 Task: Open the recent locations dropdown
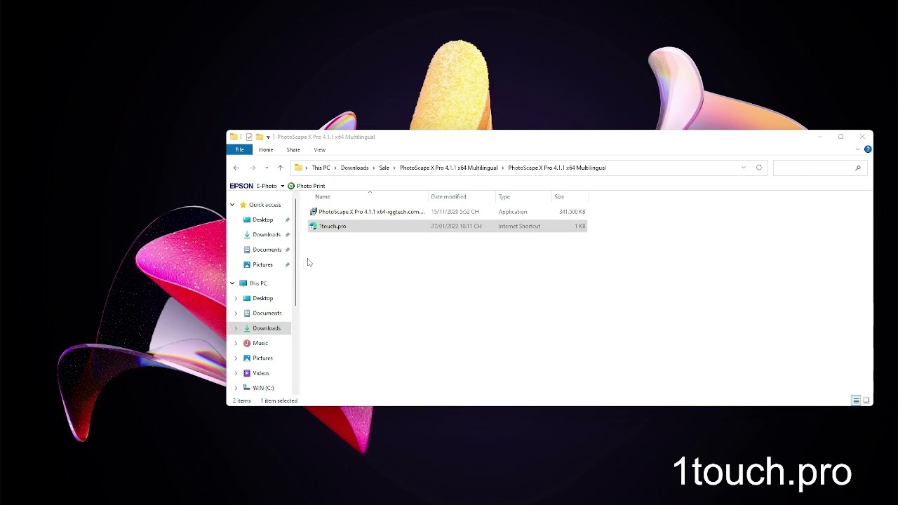point(267,168)
